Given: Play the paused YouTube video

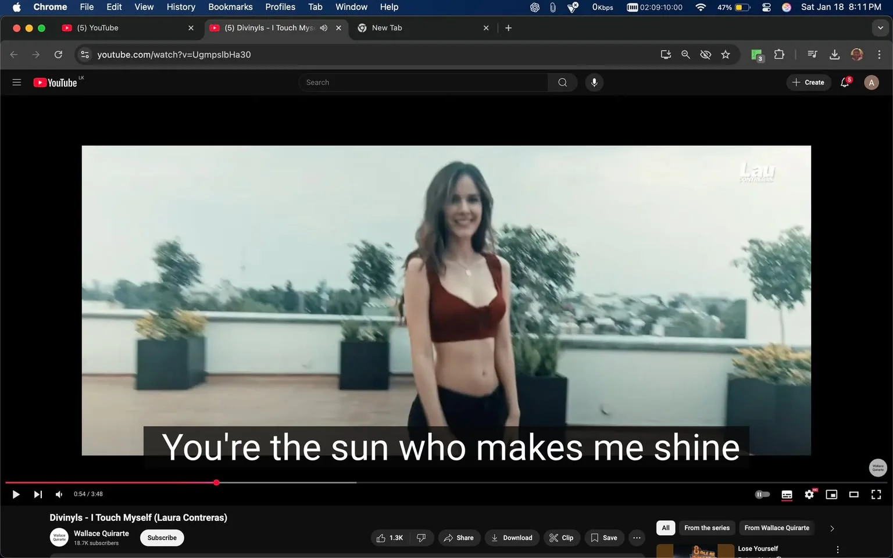Looking at the screenshot, I should [x=16, y=494].
